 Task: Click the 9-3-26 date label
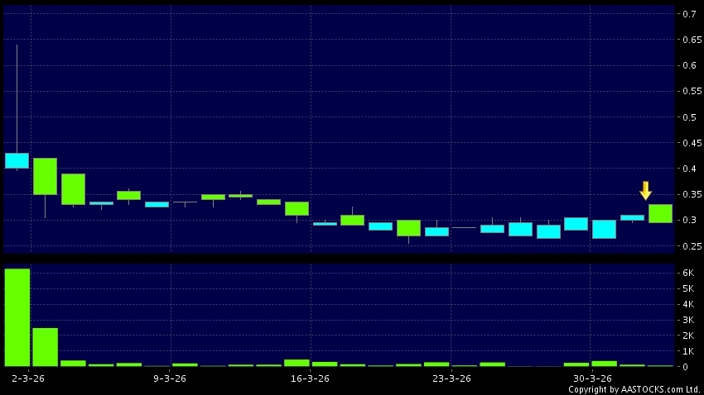pyautogui.click(x=170, y=378)
